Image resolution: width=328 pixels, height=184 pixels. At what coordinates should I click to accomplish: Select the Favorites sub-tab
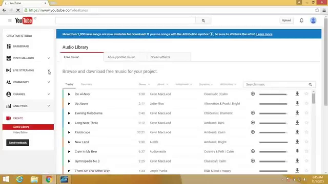[86, 84]
